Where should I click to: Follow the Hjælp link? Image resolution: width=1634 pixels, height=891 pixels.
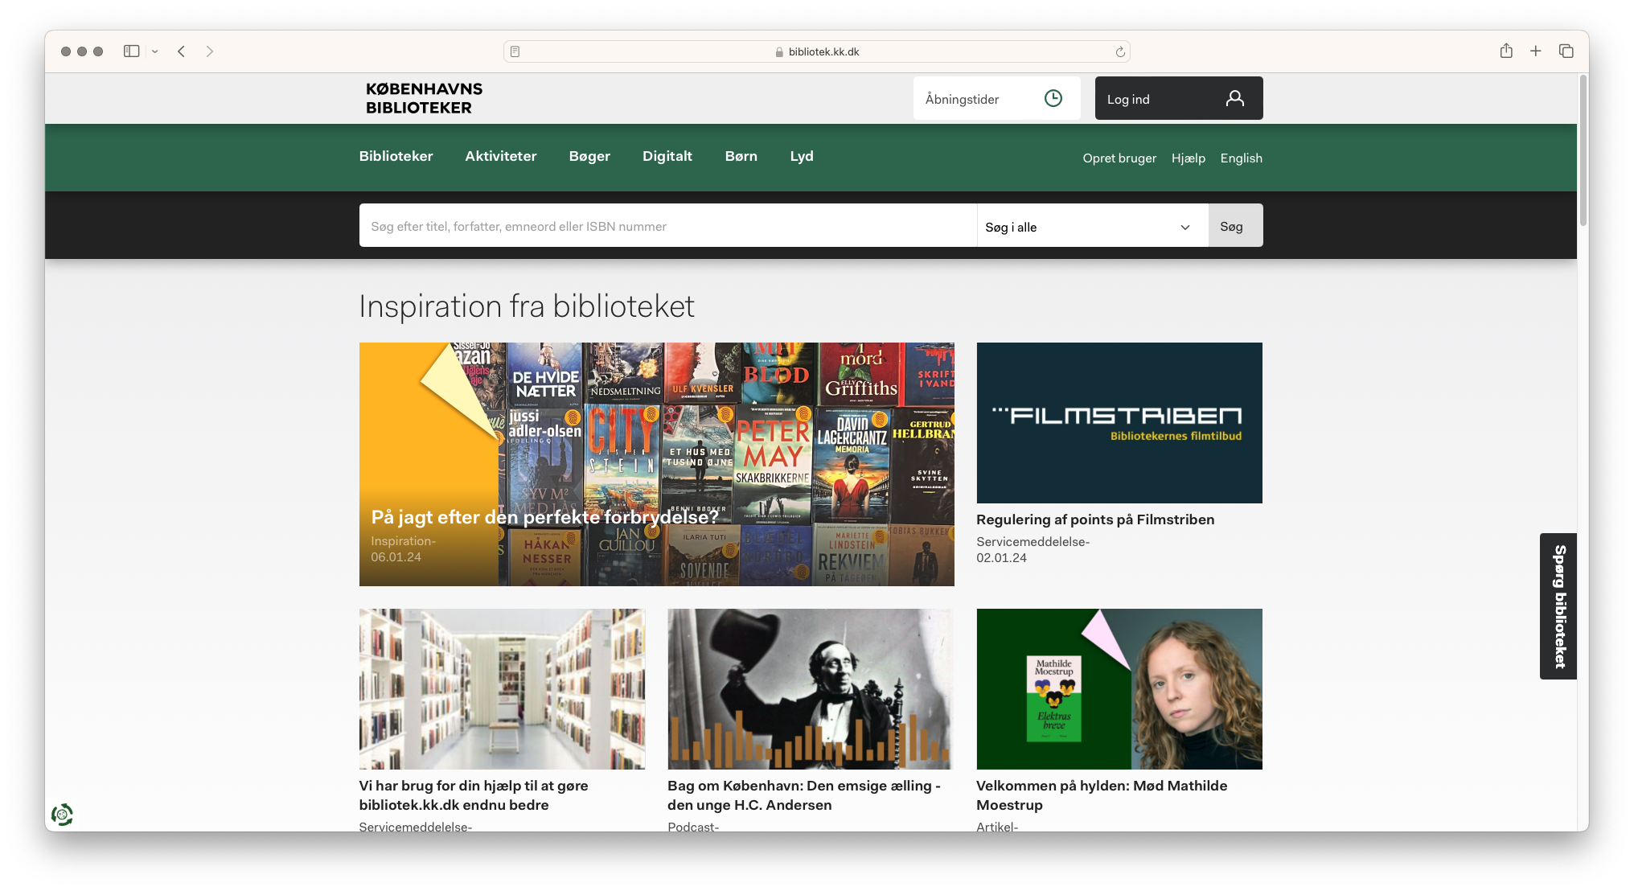1188,158
